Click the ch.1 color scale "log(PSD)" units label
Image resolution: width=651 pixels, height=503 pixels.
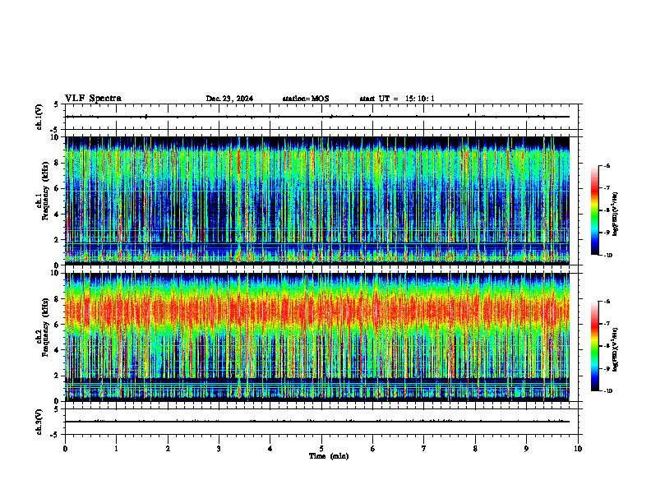point(616,215)
